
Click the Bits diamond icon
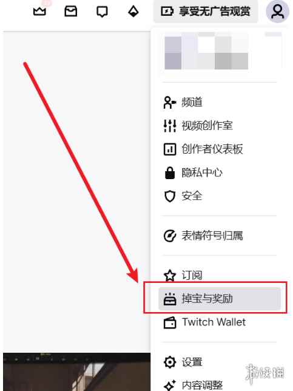point(133,12)
